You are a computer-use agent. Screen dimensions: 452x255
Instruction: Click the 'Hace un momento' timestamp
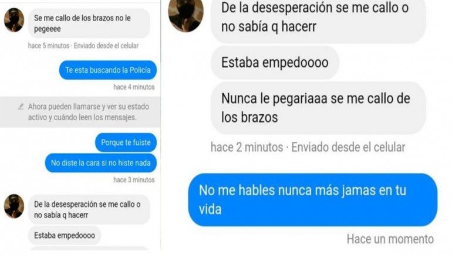(390, 239)
